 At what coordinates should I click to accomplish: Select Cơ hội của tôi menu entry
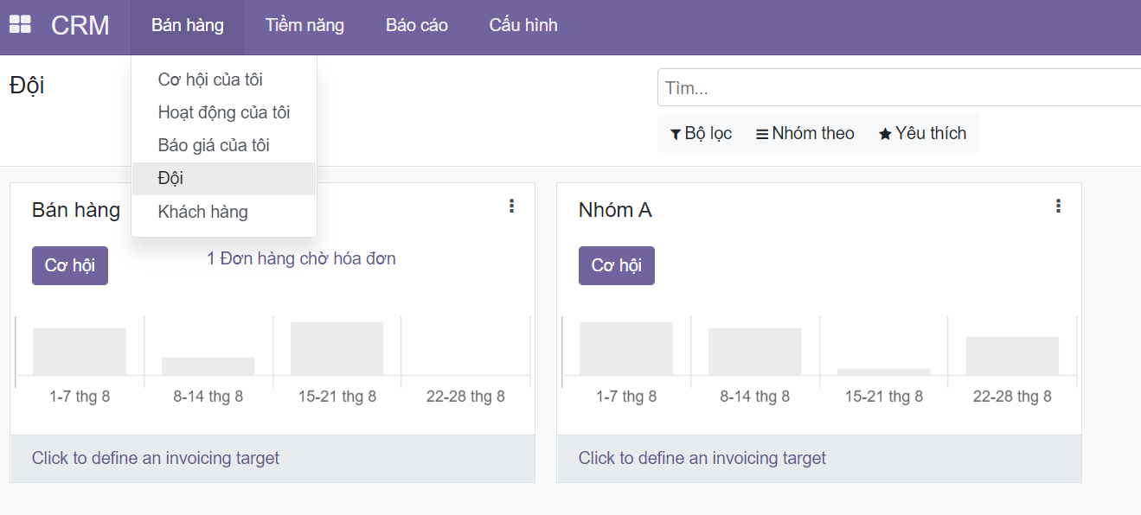point(210,79)
